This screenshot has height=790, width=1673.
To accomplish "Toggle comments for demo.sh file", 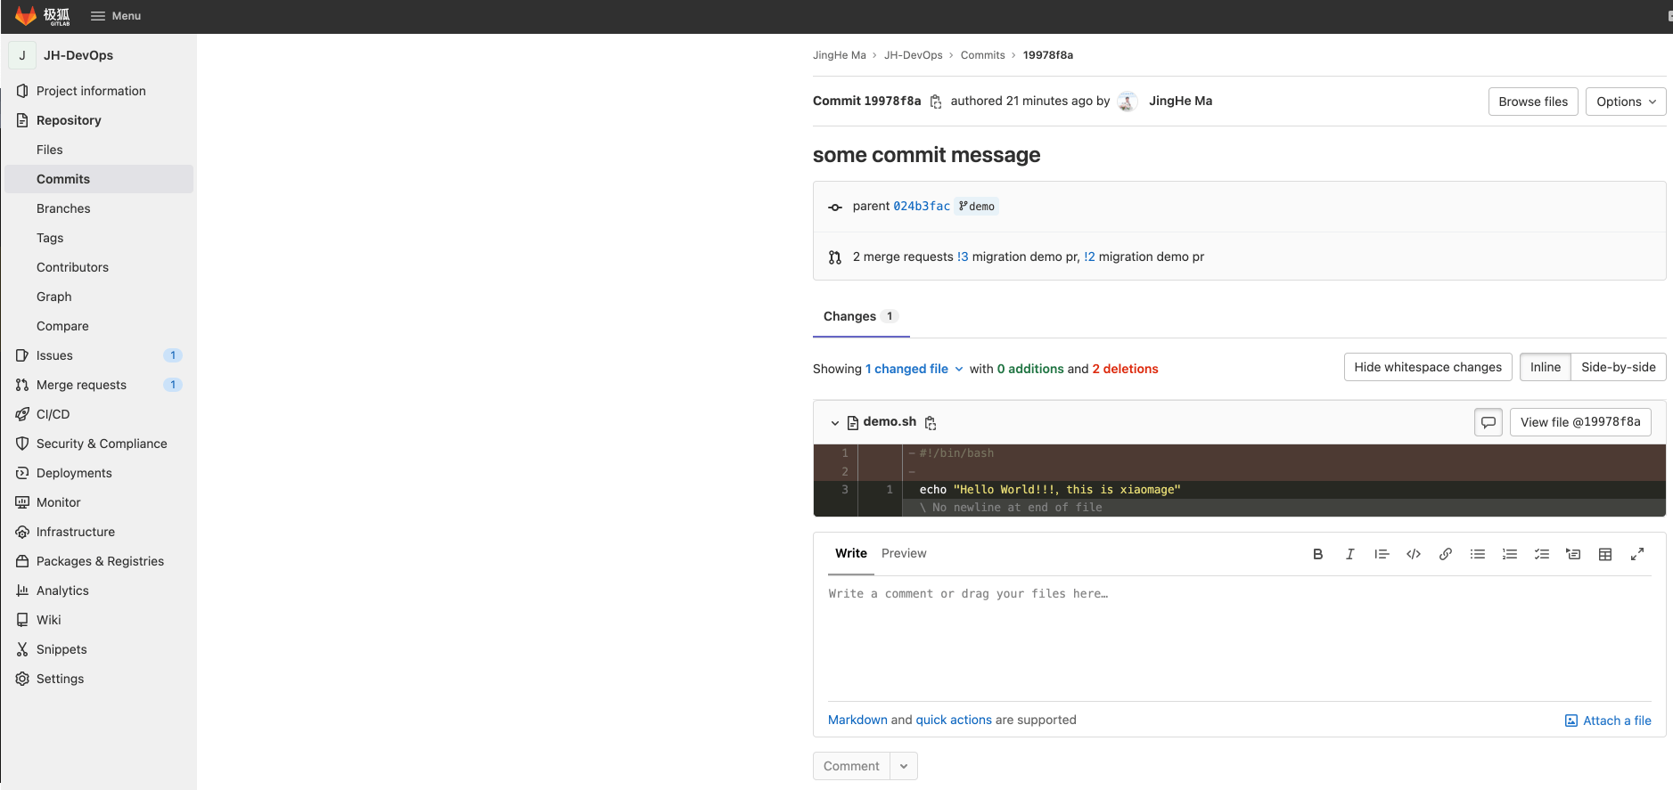I will click(1488, 422).
